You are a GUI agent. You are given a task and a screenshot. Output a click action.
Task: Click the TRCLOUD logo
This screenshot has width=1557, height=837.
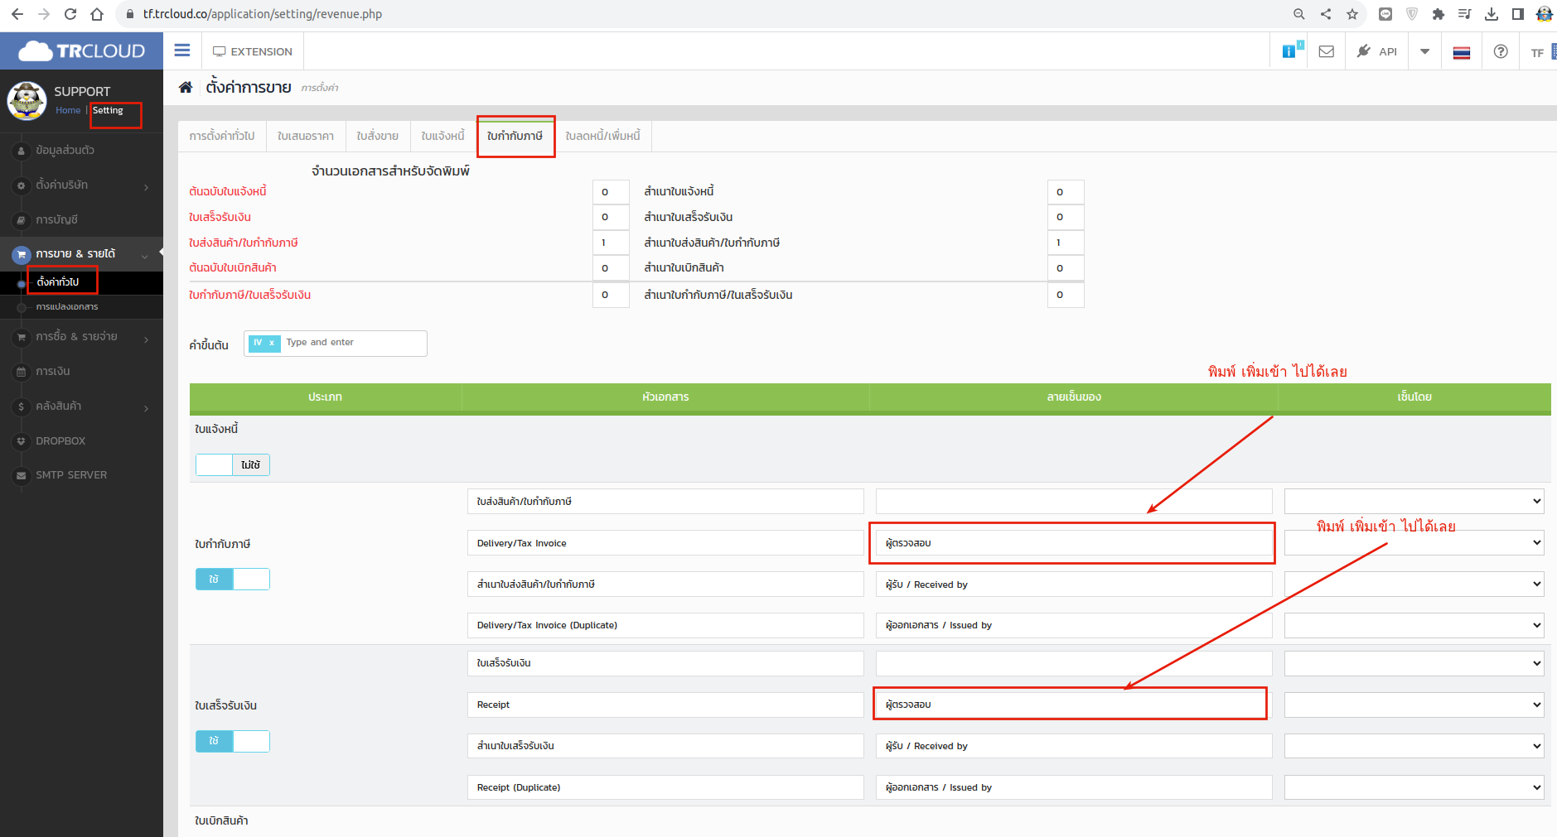[81, 51]
